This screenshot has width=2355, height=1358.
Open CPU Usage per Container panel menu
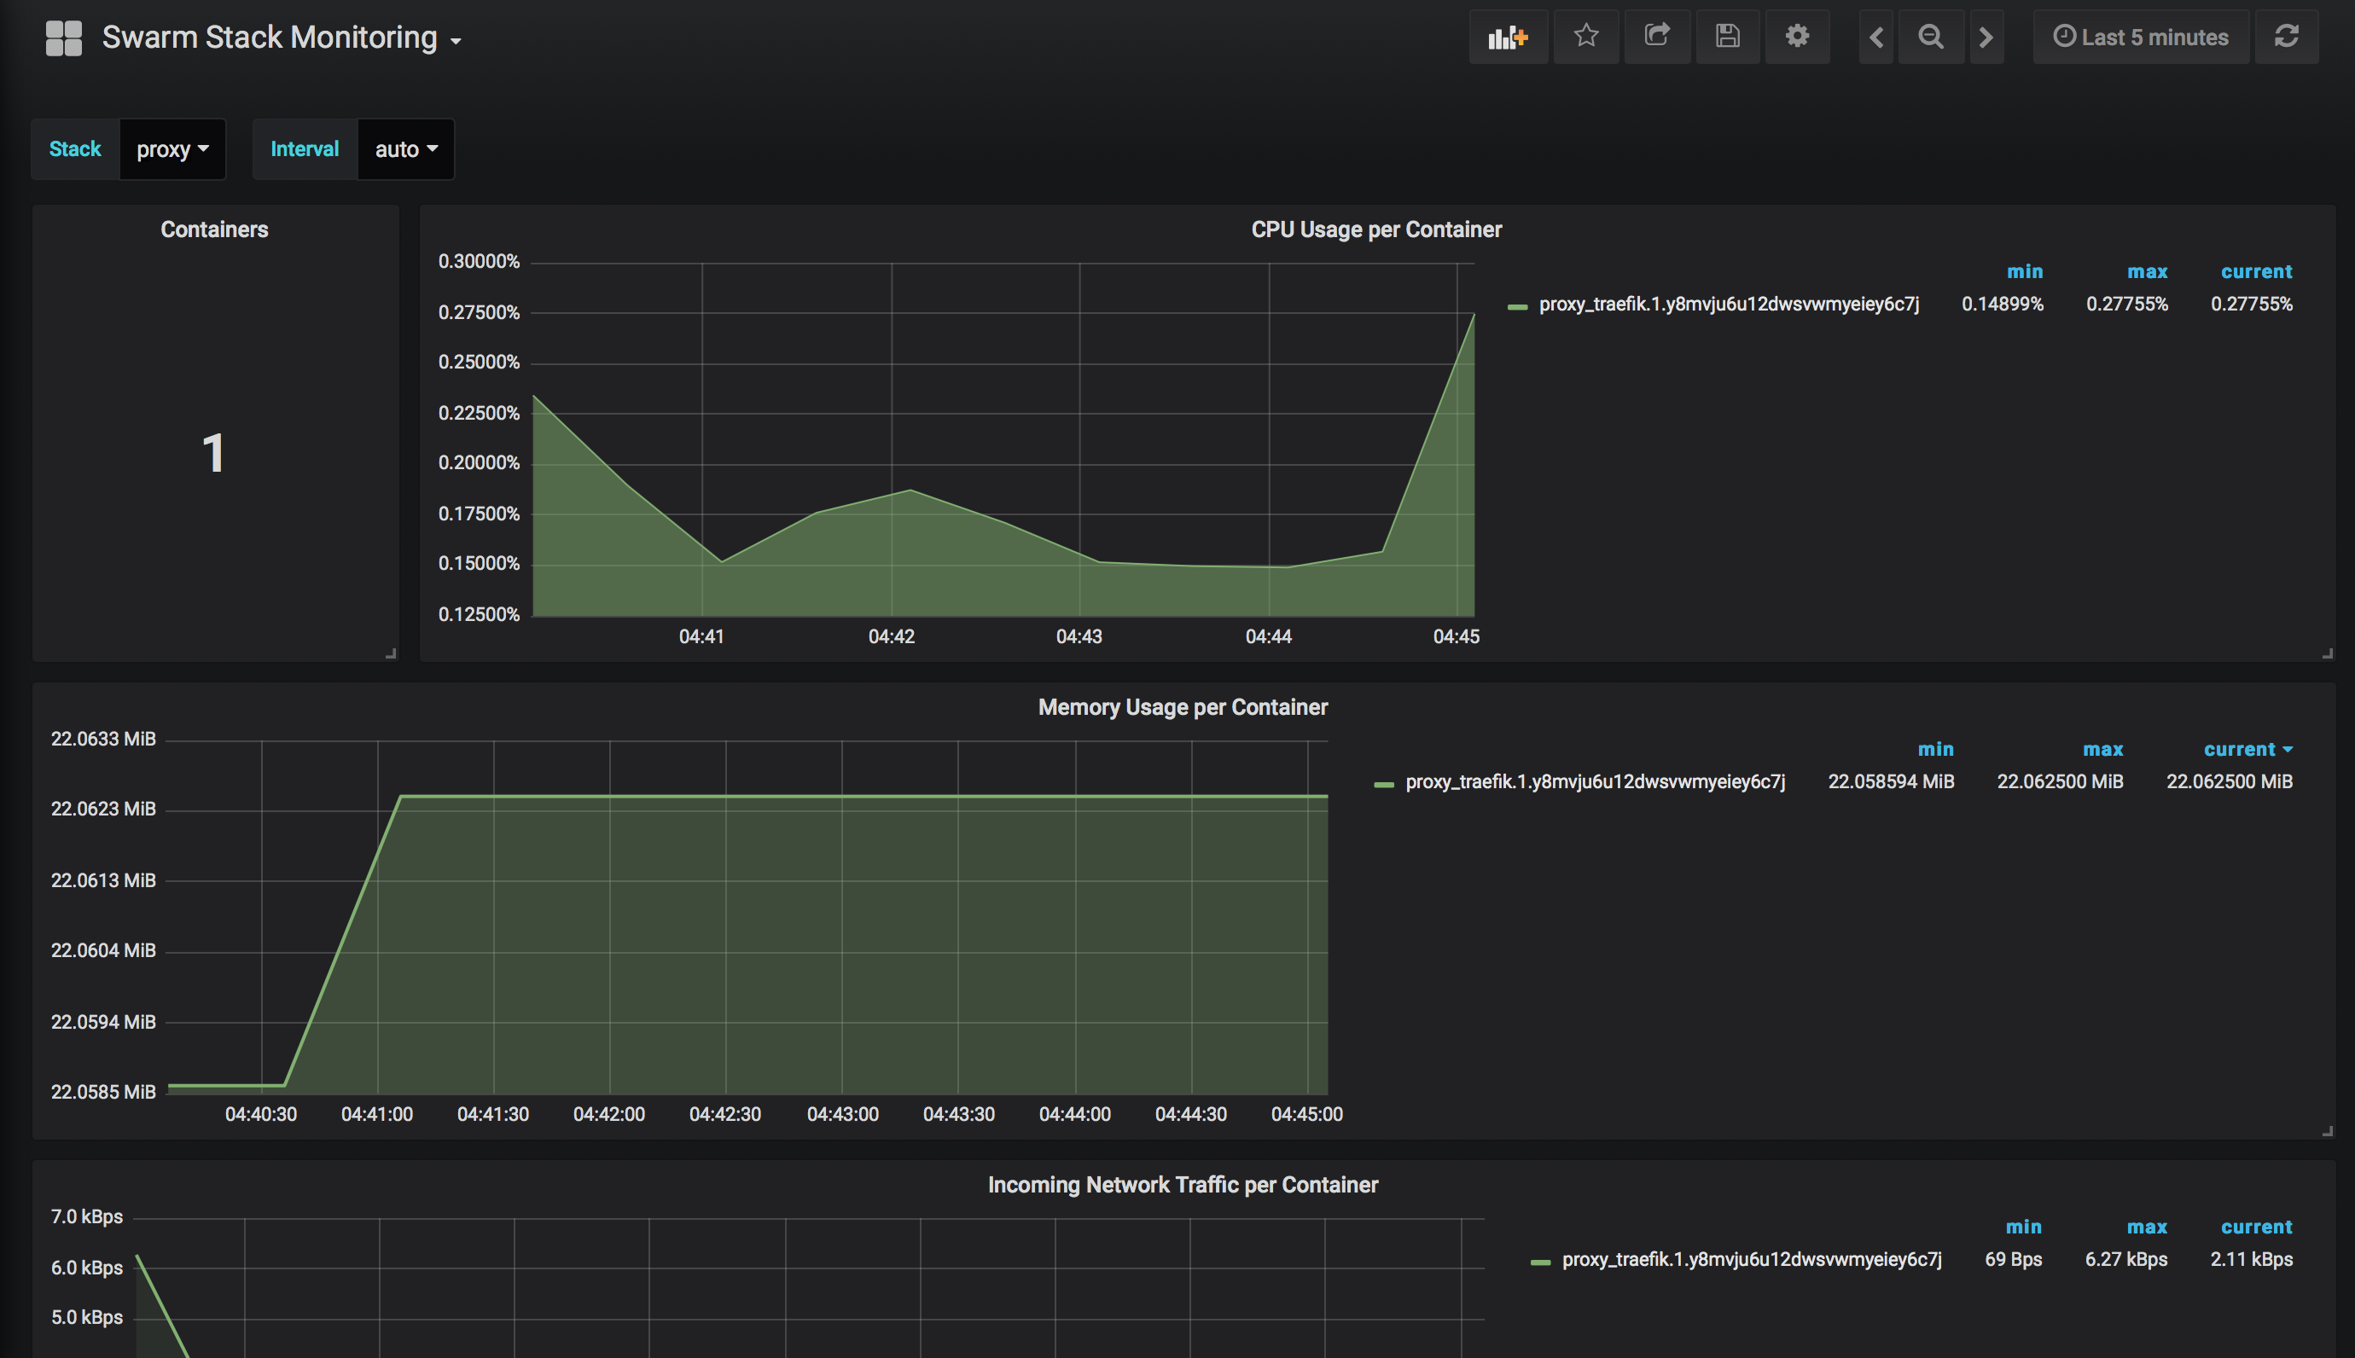[1375, 229]
